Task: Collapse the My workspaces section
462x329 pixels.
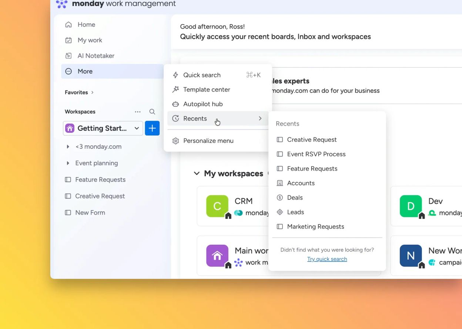Action: click(197, 173)
